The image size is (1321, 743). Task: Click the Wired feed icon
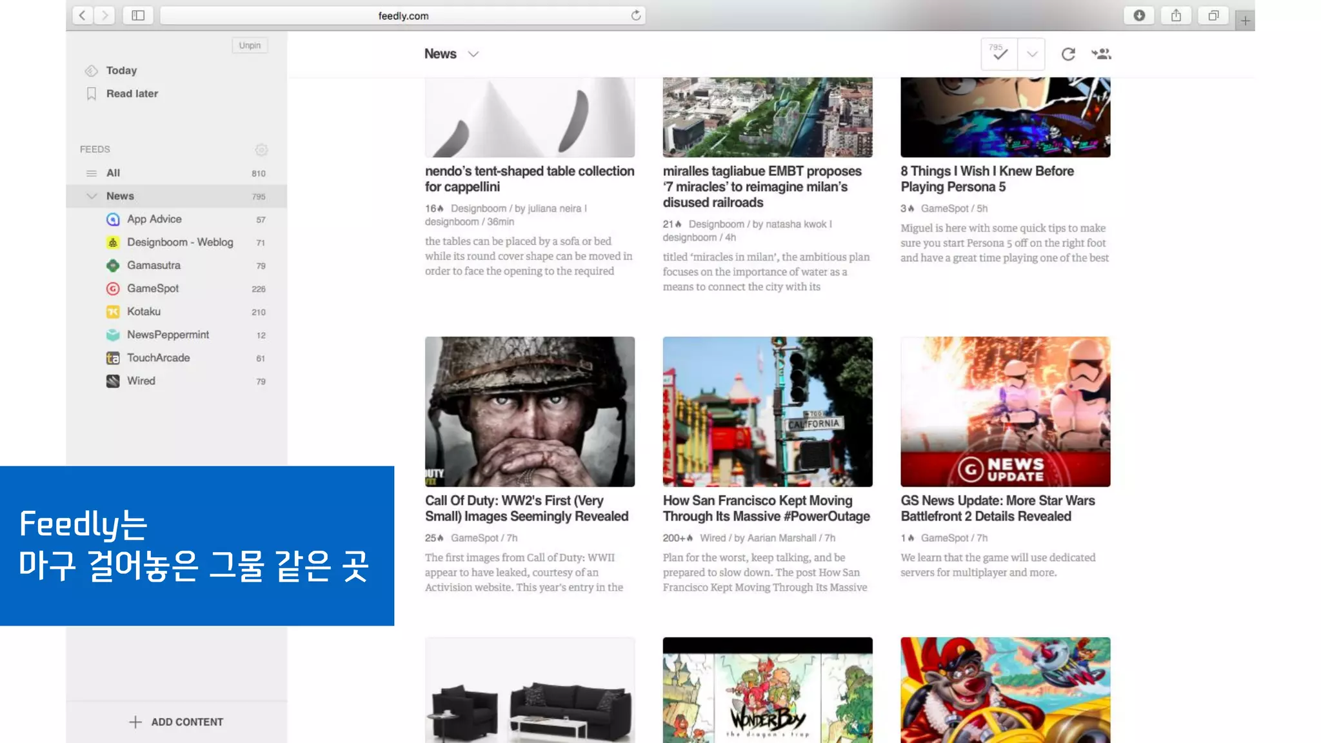click(x=113, y=381)
